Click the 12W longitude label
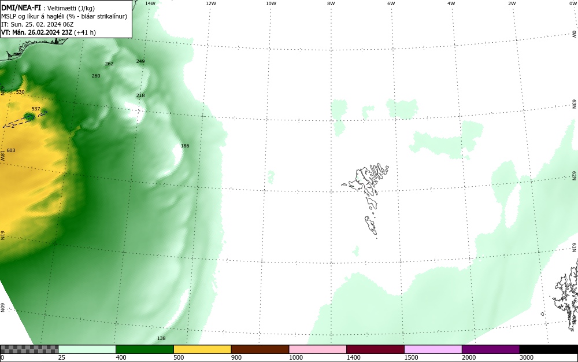578x362 pixels. coord(210,3)
